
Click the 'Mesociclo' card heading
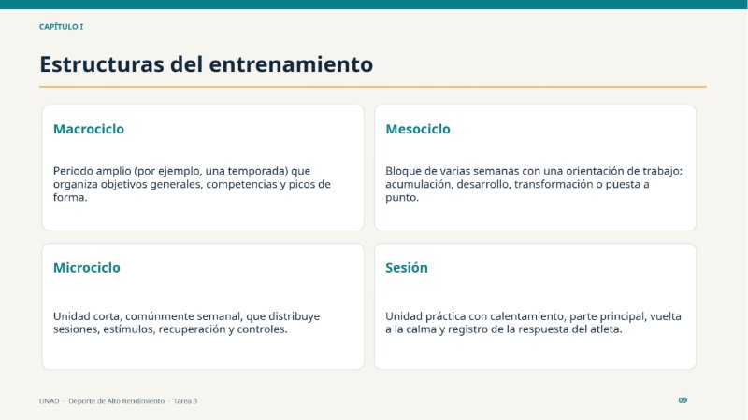coord(418,129)
